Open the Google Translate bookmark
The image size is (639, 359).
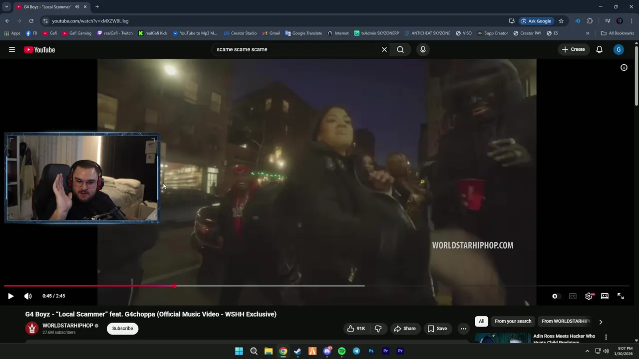[304, 33]
